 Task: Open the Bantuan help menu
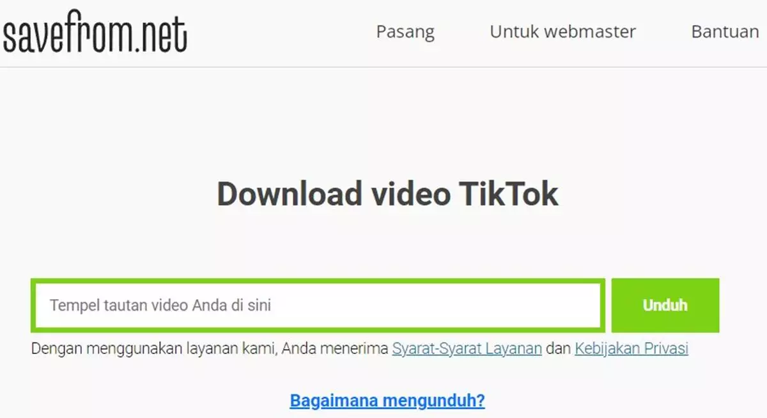pos(725,32)
